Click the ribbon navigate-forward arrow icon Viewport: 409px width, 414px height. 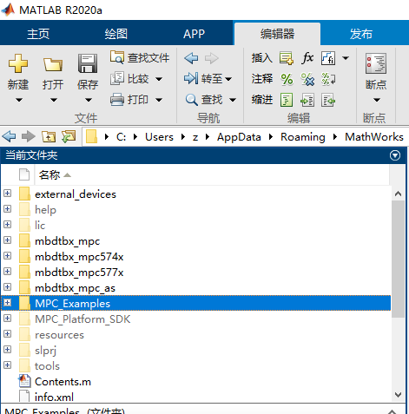[211, 58]
